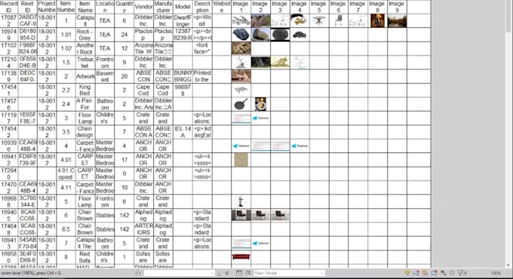Image resolution: width=513 pixels, height=279 pixels.
Task: Click the worksets icon in status bar
Action: 139,273
